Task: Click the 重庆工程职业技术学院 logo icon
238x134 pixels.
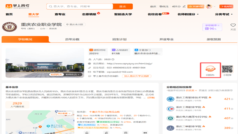Action: click(x=170, y=99)
